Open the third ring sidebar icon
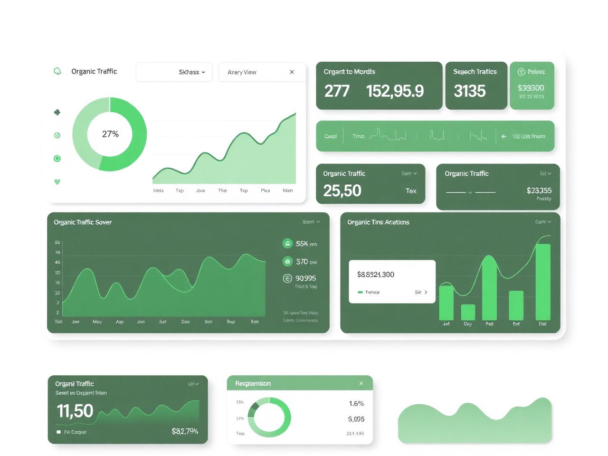Viewport: 608px width, 456px height. (57, 159)
